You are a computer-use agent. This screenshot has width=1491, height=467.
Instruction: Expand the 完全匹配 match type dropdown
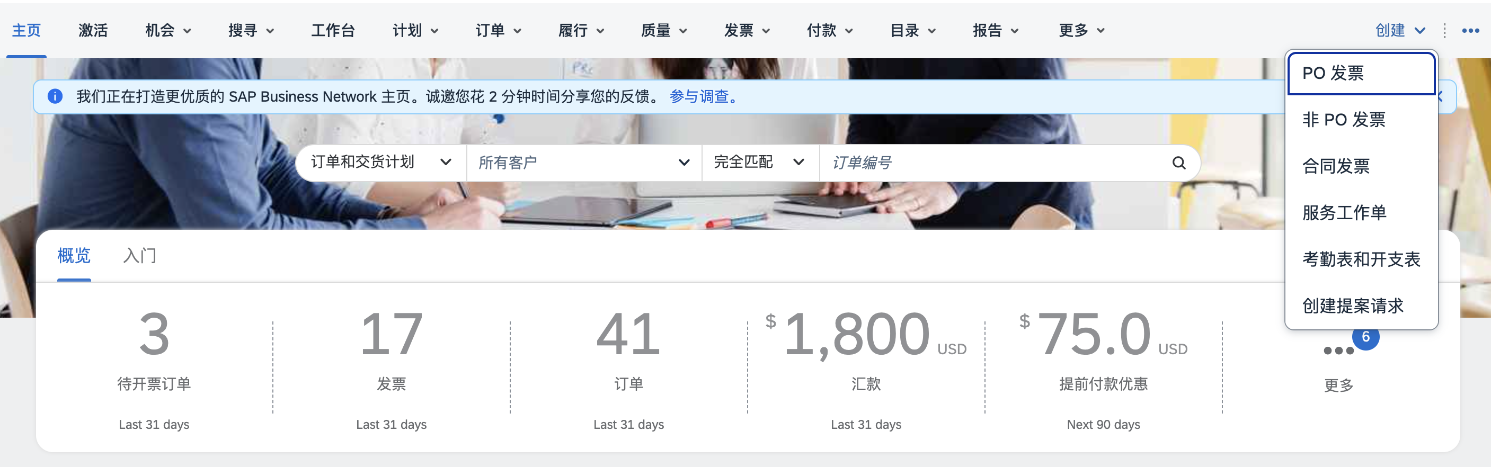pos(759,163)
